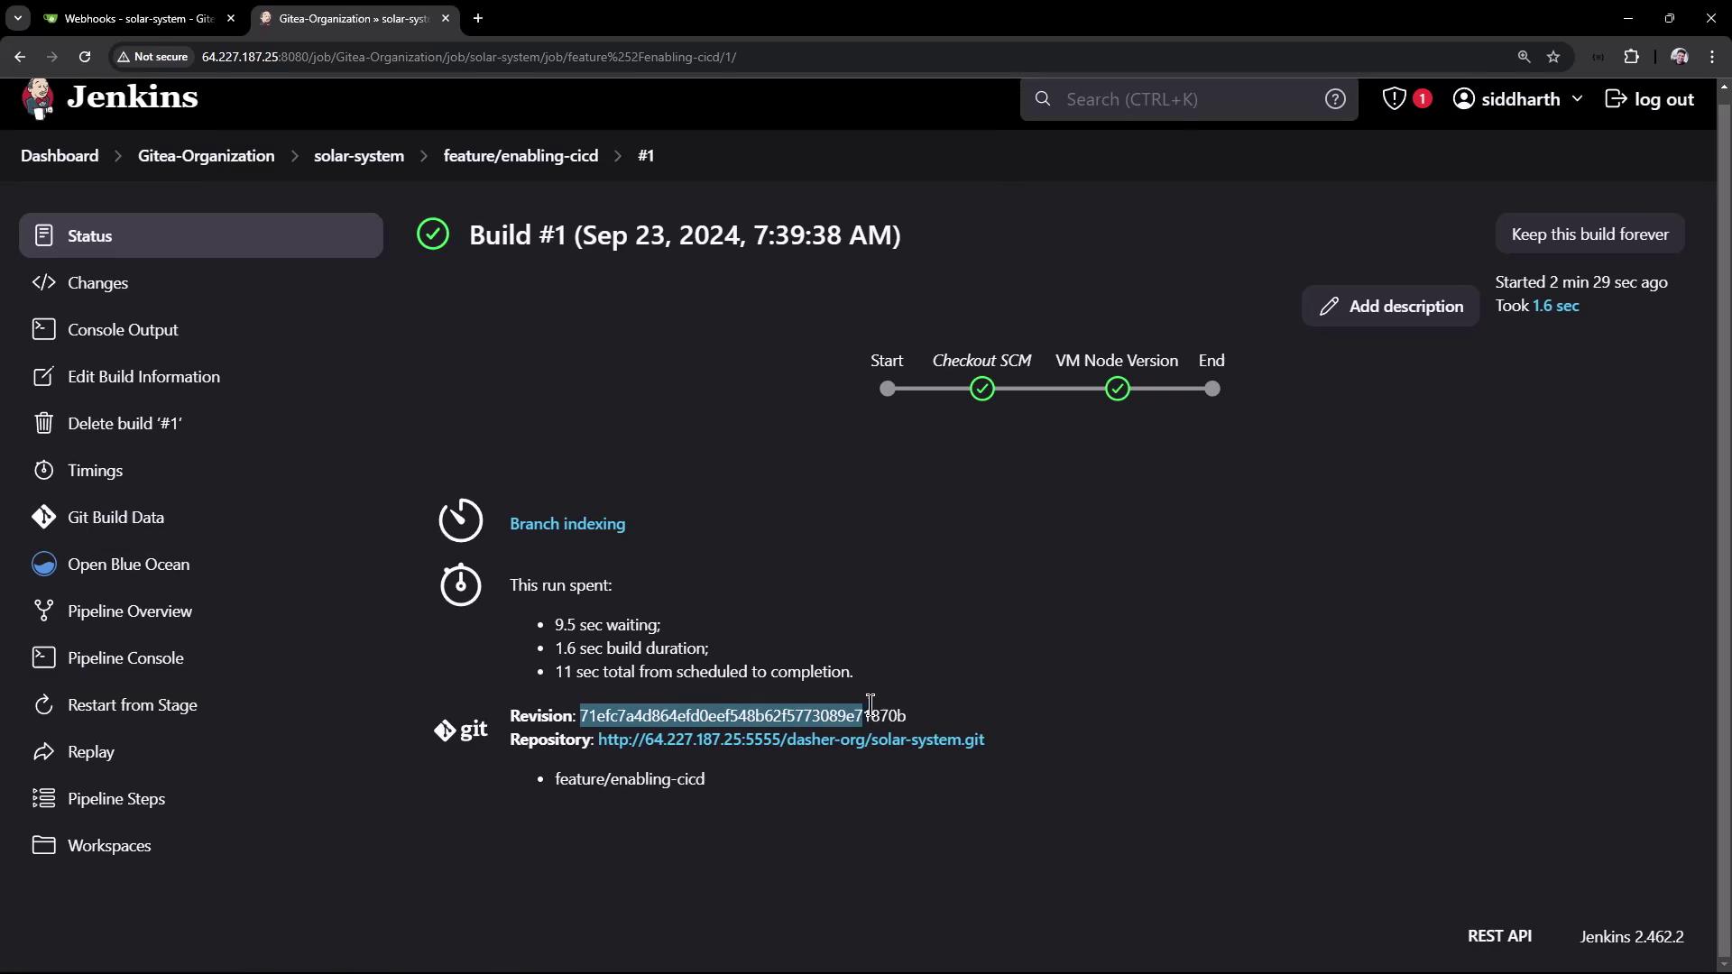
Task: Click the siddharth user avatar icon
Action: 1464,99
